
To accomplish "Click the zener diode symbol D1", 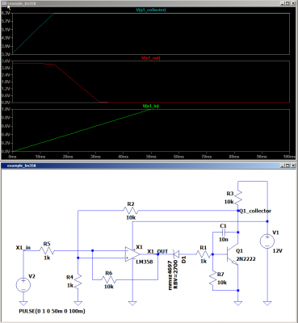I will click(177, 254).
